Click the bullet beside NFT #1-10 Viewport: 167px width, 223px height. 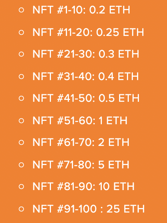21,10
